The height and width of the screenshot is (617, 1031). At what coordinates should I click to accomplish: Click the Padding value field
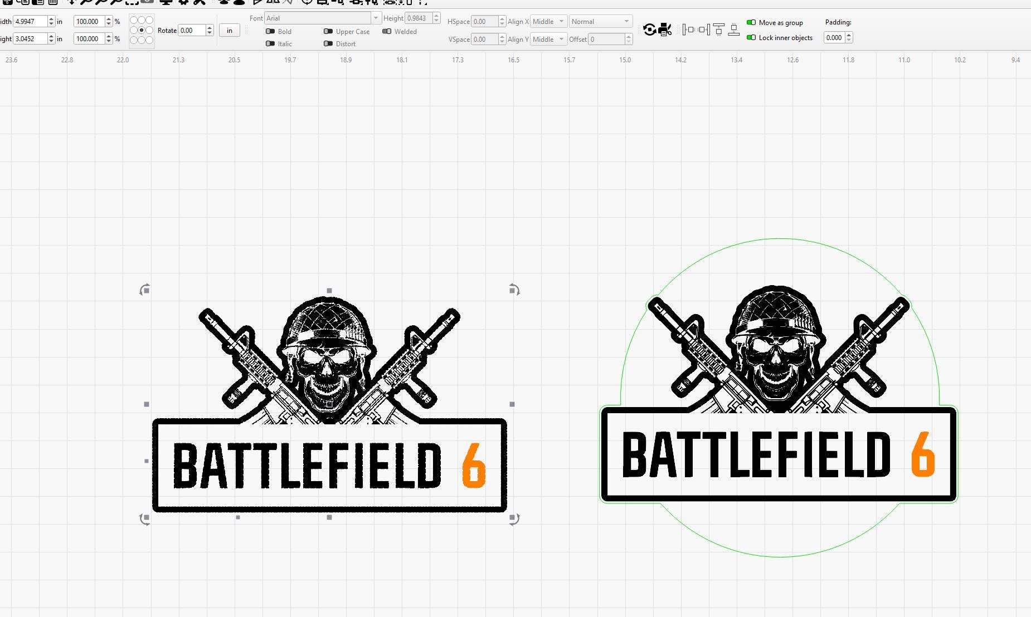(834, 37)
